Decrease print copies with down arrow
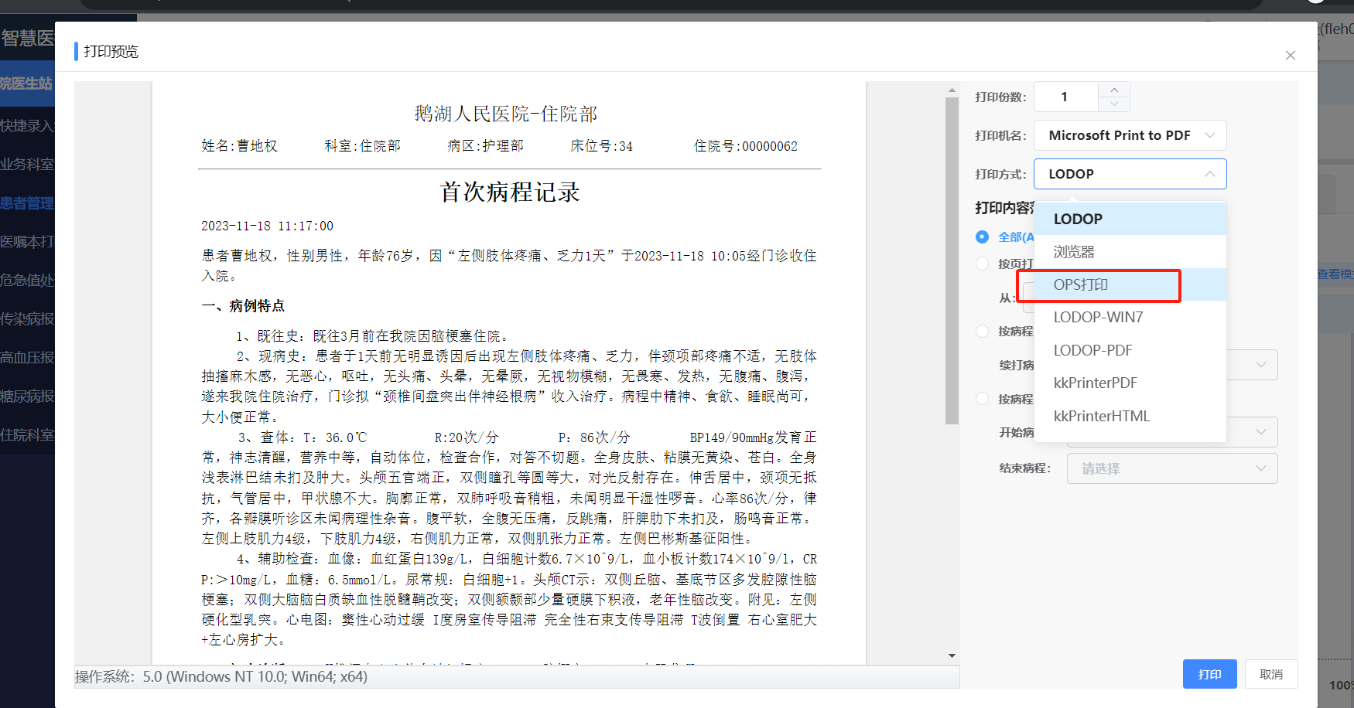 coord(1114,104)
